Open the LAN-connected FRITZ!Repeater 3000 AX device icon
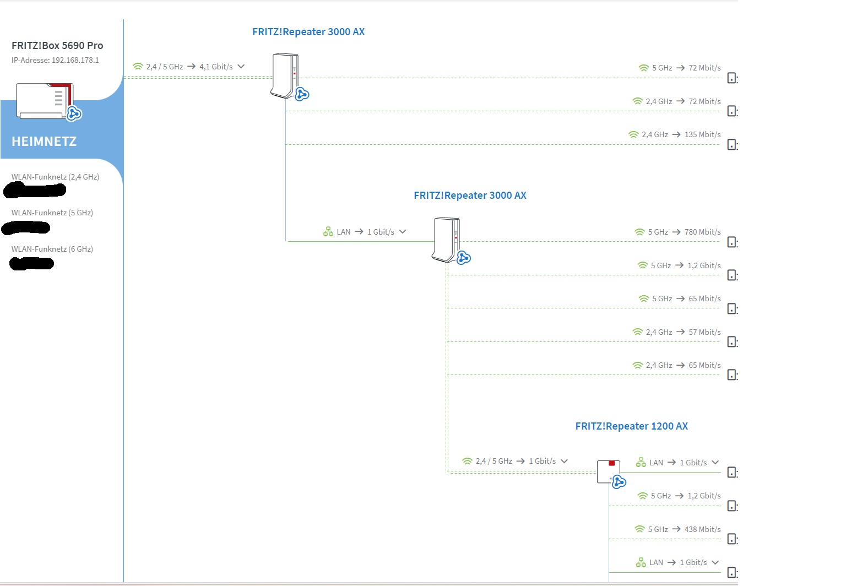The height and width of the screenshot is (586, 846). coord(447,240)
